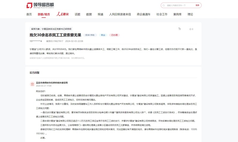Go to the 话题 tab
This screenshot has height=142, width=238.
[x=77, y=14]
